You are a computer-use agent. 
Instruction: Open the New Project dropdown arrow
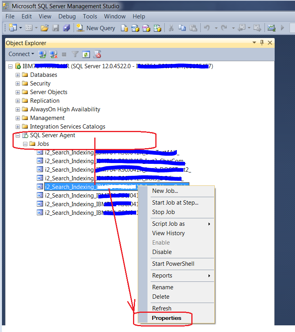20,28
